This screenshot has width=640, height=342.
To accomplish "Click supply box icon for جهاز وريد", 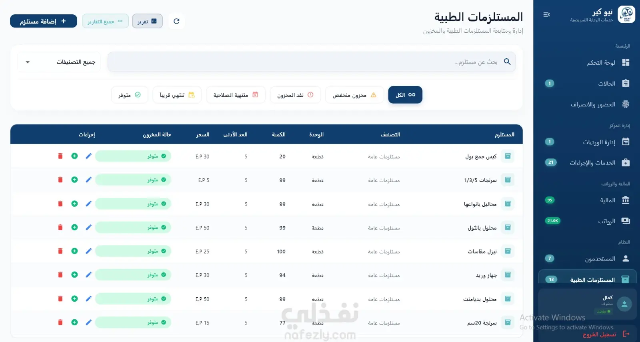I will pyautogui.click(x=508, y=275).
